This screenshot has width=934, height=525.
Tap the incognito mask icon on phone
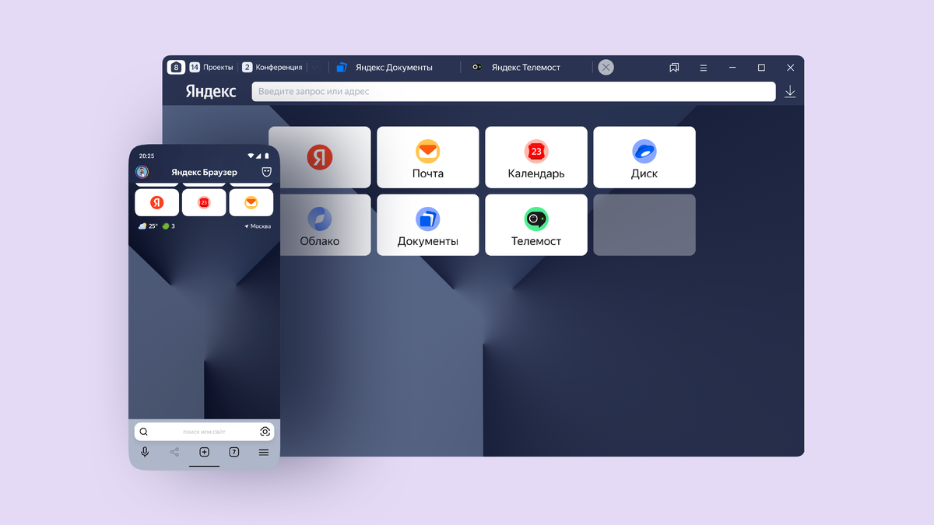point(266,172)
